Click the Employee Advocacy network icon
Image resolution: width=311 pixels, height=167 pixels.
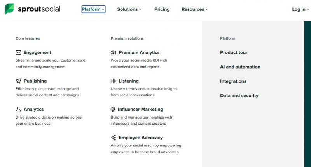point(114,138)
